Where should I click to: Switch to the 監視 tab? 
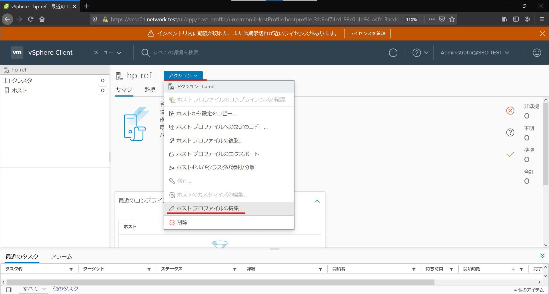point(150,90)
